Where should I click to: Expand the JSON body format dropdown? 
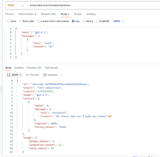pos(119,21)
